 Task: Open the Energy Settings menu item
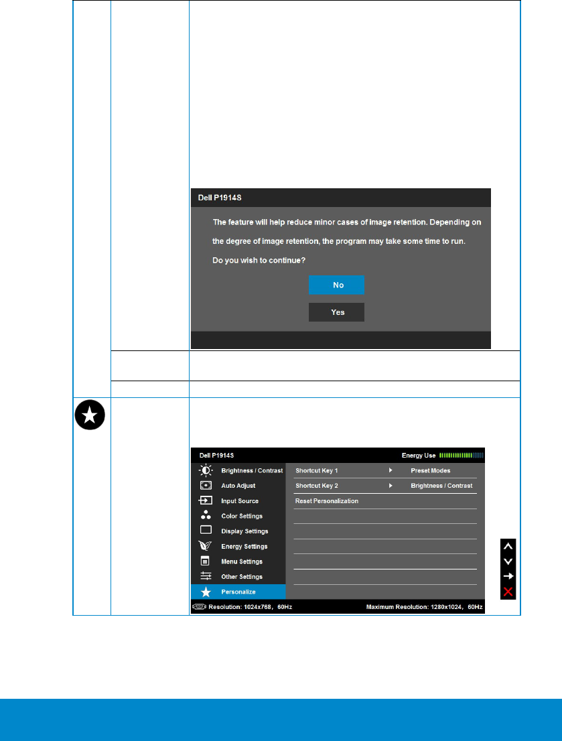tap(244, 546)
